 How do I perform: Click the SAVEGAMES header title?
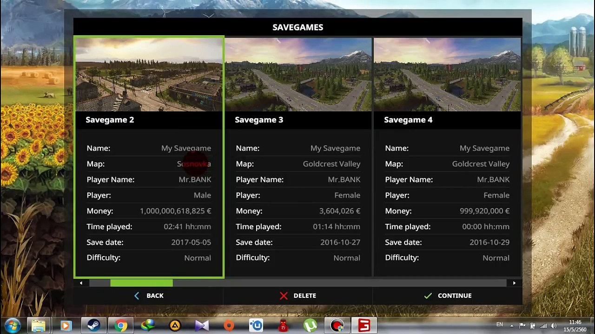(x=298, y=27)
